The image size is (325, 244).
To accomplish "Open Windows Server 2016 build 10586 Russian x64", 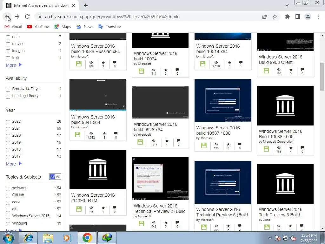I will (95, 49).
